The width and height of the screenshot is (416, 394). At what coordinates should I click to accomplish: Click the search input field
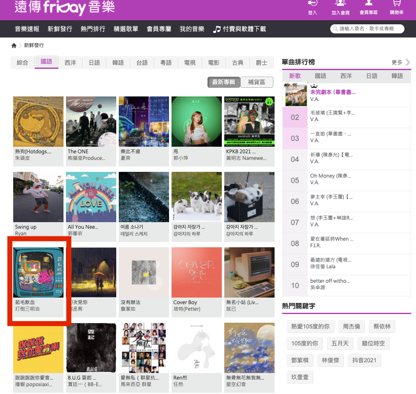pyautogui.click(x=370, y=29)
